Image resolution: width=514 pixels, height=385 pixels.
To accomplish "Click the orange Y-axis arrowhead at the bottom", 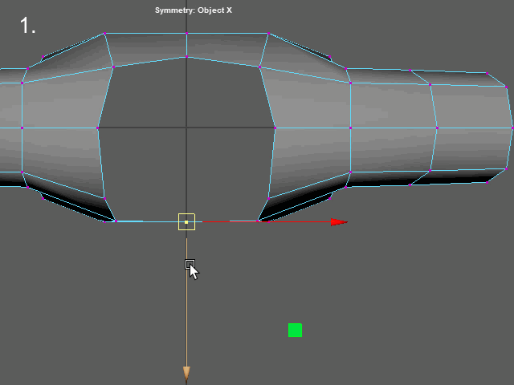I will pos(186,373).
